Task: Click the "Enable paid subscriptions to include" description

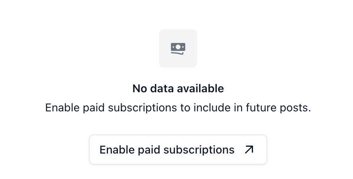Action: [178, 108]
